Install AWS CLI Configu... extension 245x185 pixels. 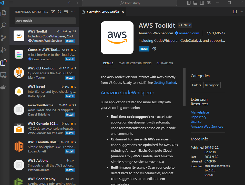70,78
